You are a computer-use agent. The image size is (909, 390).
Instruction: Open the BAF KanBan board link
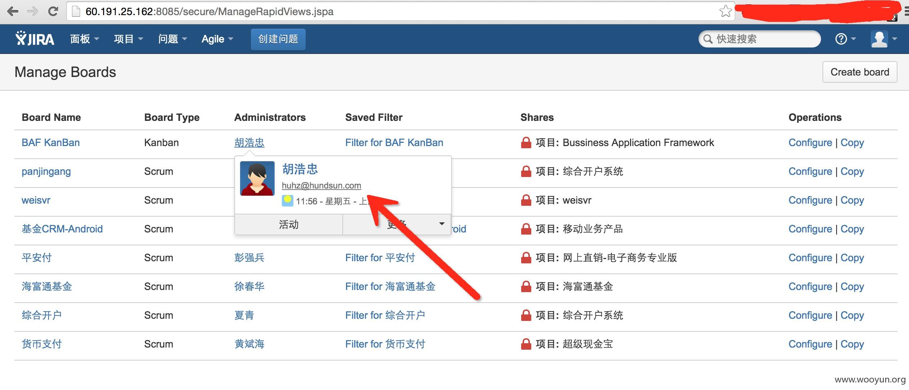[x=50, y=142]
